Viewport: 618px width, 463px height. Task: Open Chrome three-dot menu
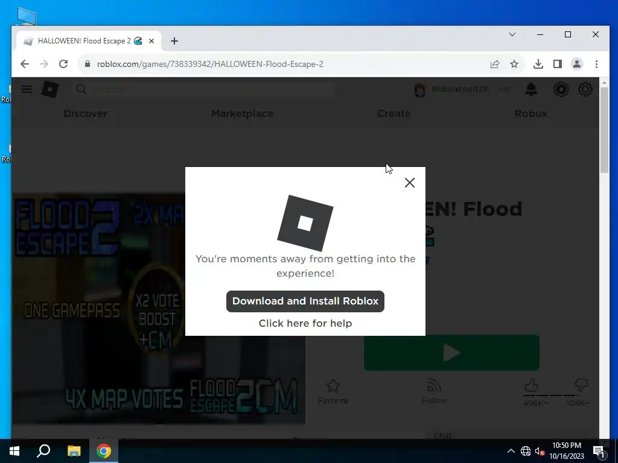(596, 64)
